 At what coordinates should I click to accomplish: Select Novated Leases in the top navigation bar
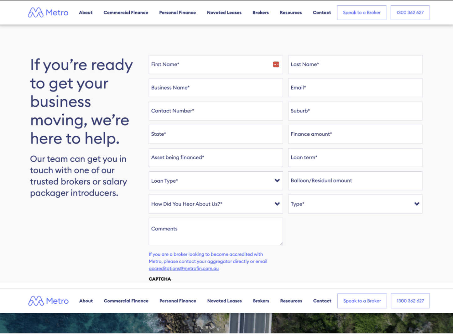pos(224,13)
